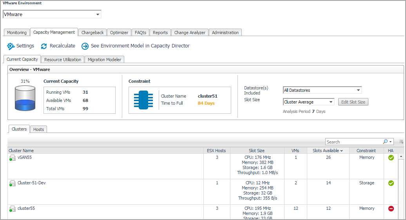The image size is (406, 220).
Task: Switch to the Chargeback tab
Action: tap(92, 33)
